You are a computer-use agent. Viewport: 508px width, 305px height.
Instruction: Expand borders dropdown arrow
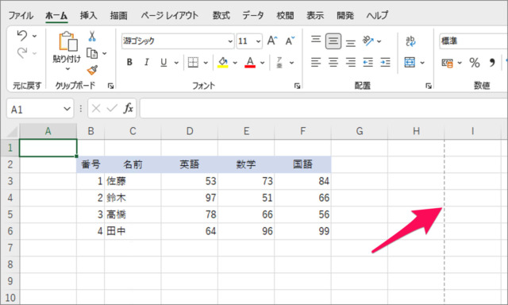206,63
